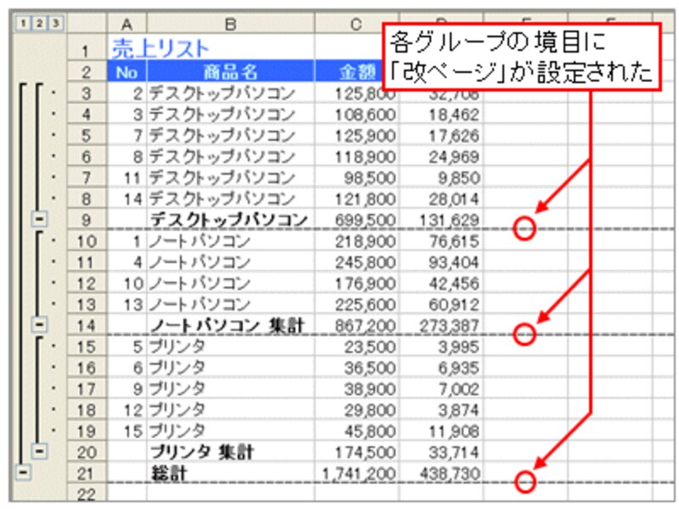Select row 9 header
Screen dimensions: 679x509
(x=87, y=221)
